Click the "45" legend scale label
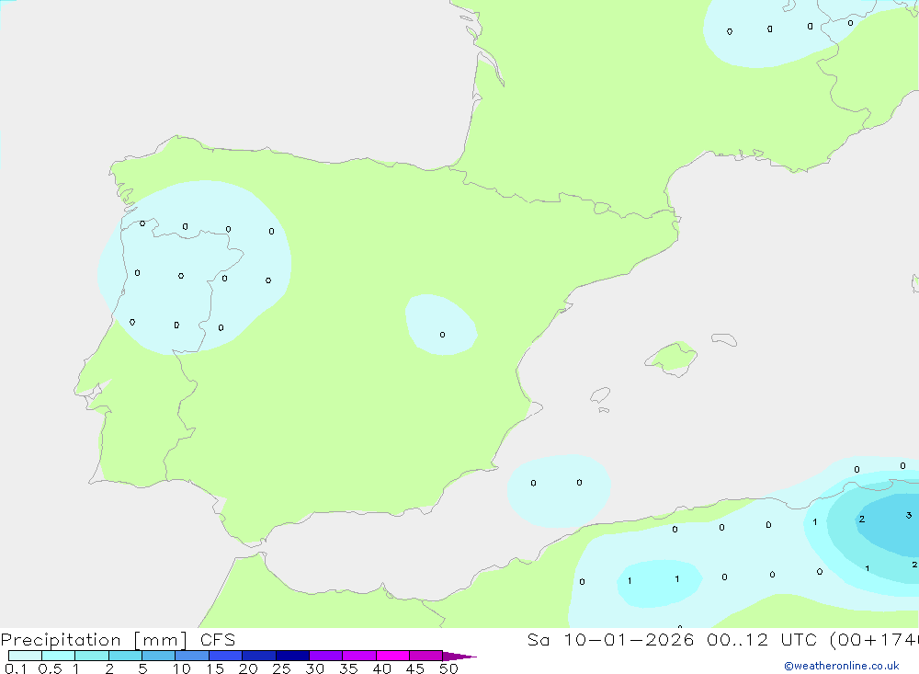This screenshot has height=674, width=919. (x=415, y=668)
